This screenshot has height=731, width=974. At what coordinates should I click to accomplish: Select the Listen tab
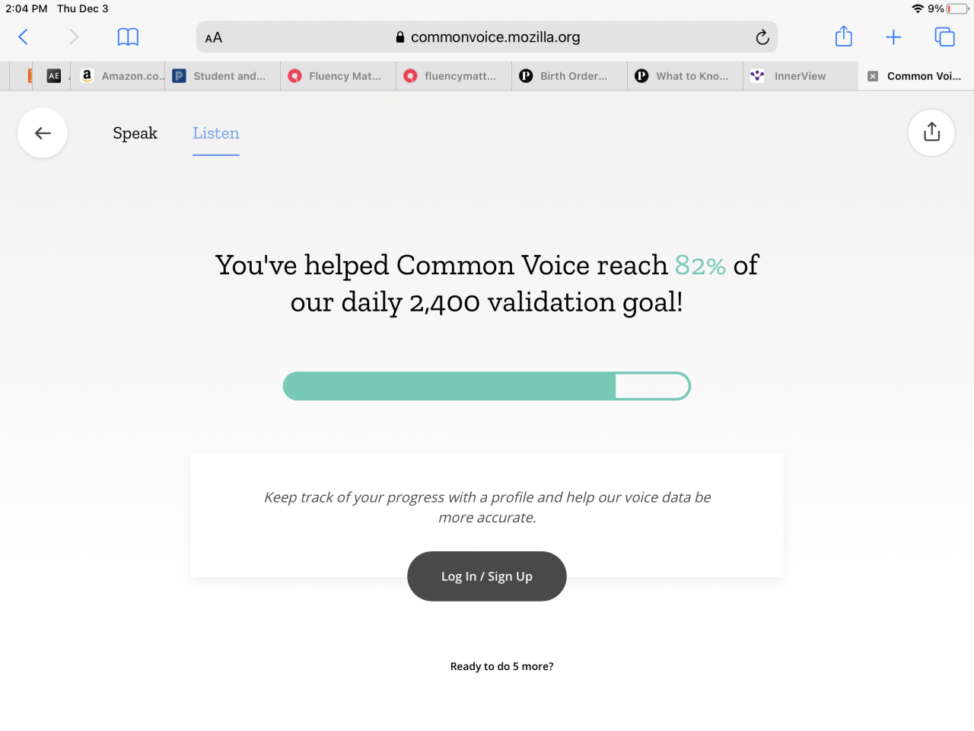(216, 133)
